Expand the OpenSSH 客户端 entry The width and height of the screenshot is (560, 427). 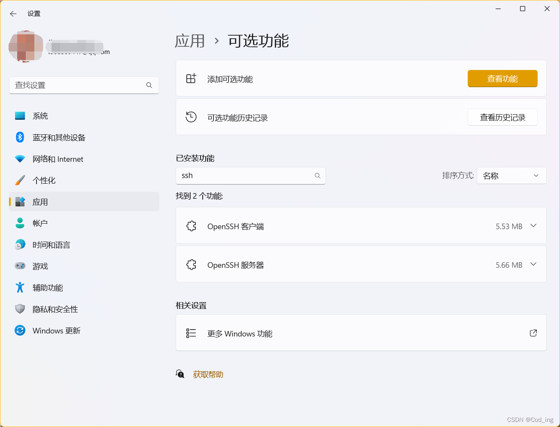(x=534, y=225)
